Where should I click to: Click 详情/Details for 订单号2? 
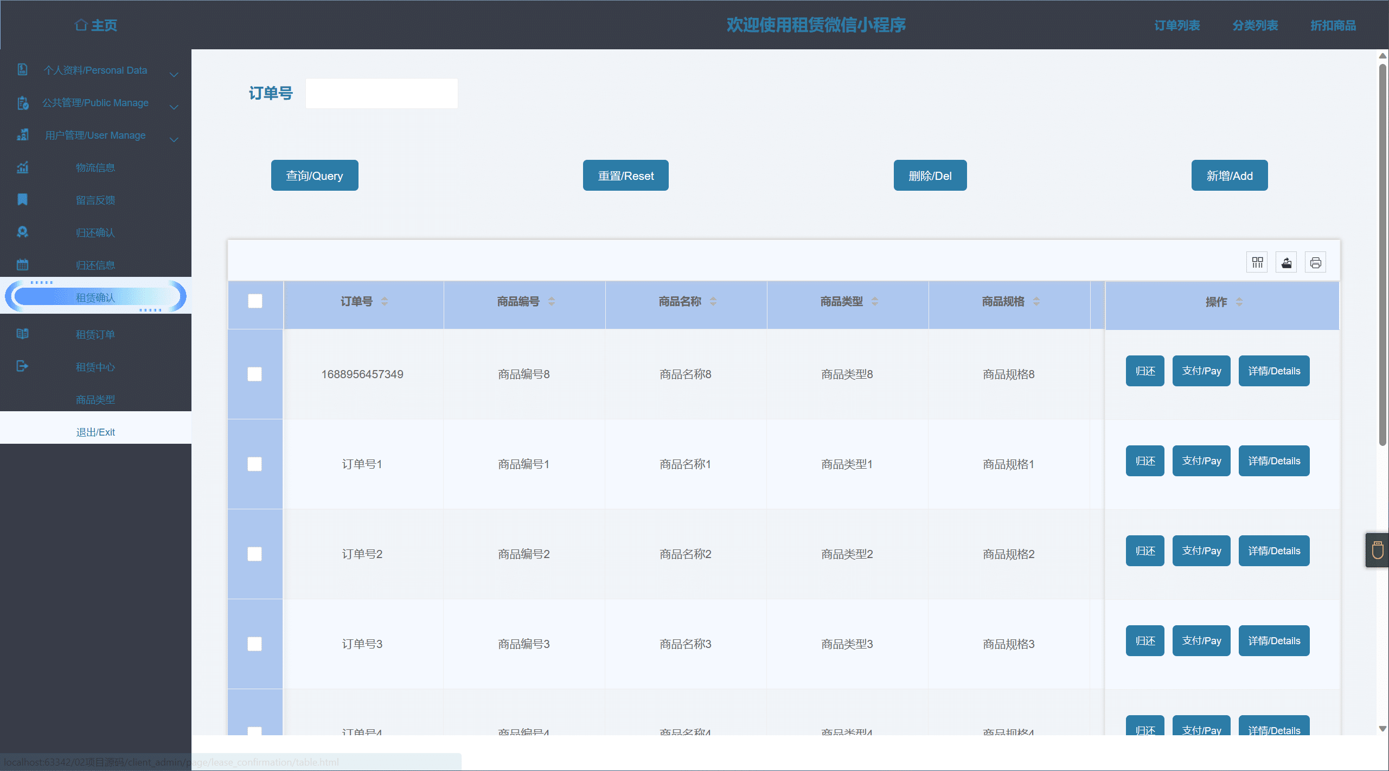tap(1274, 551)
